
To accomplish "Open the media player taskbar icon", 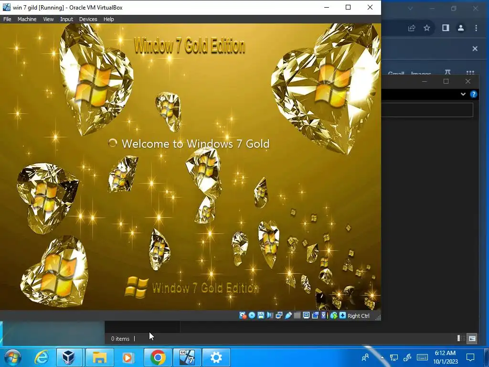I will pos(128,357).
